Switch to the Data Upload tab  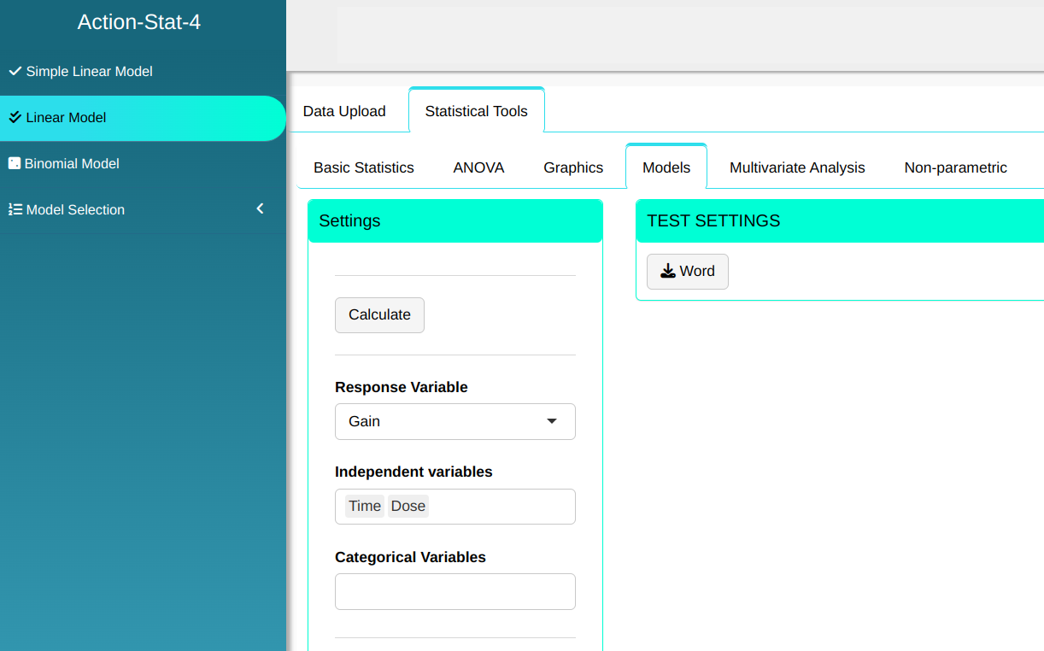tap(344, 111)
